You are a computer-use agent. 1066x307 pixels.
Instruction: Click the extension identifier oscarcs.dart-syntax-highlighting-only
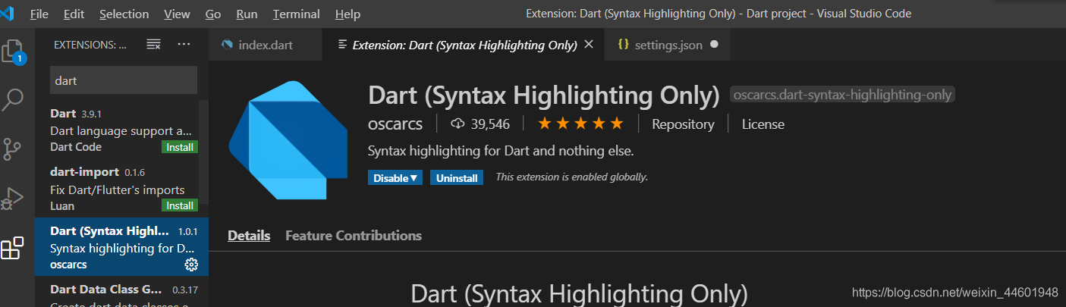843,95
